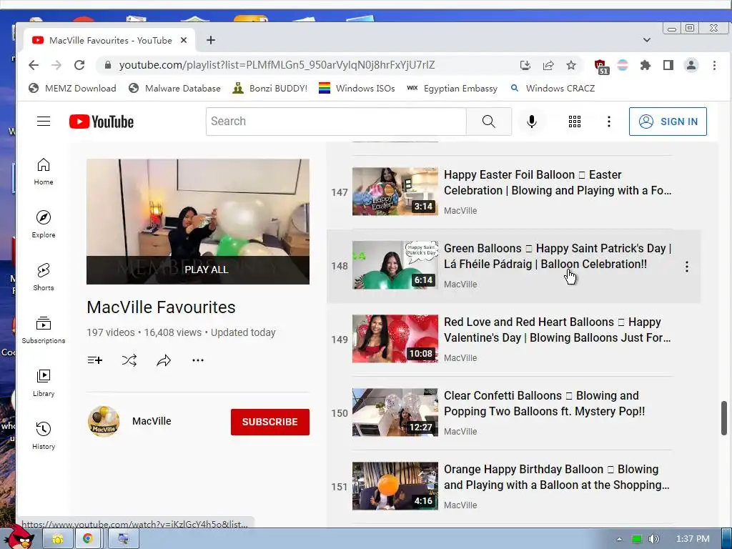Screen dimensions: 732x549
Task: Select the MacVille Favourites - YouTube tab
Action: (x=109, y=40)
